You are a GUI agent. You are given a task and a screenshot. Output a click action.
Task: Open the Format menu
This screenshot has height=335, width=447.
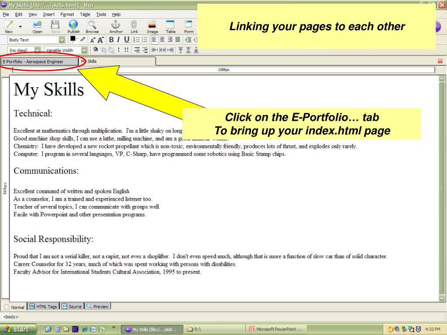pyautogui.click(x=67, y=14)
